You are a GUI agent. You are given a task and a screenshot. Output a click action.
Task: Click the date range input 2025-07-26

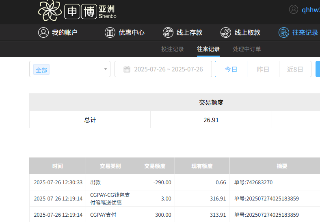[169, 69]
